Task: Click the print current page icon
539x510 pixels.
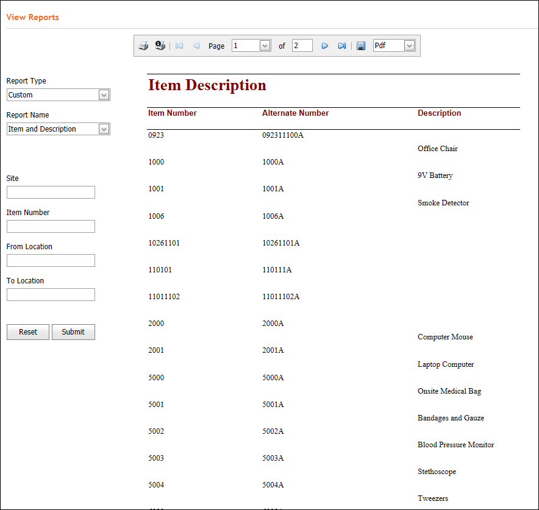Action: point(160,46)
